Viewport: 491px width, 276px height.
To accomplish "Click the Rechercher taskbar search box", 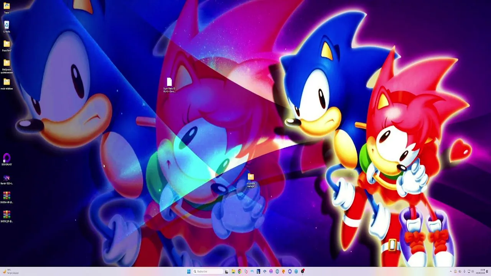I will click(208, 271).
